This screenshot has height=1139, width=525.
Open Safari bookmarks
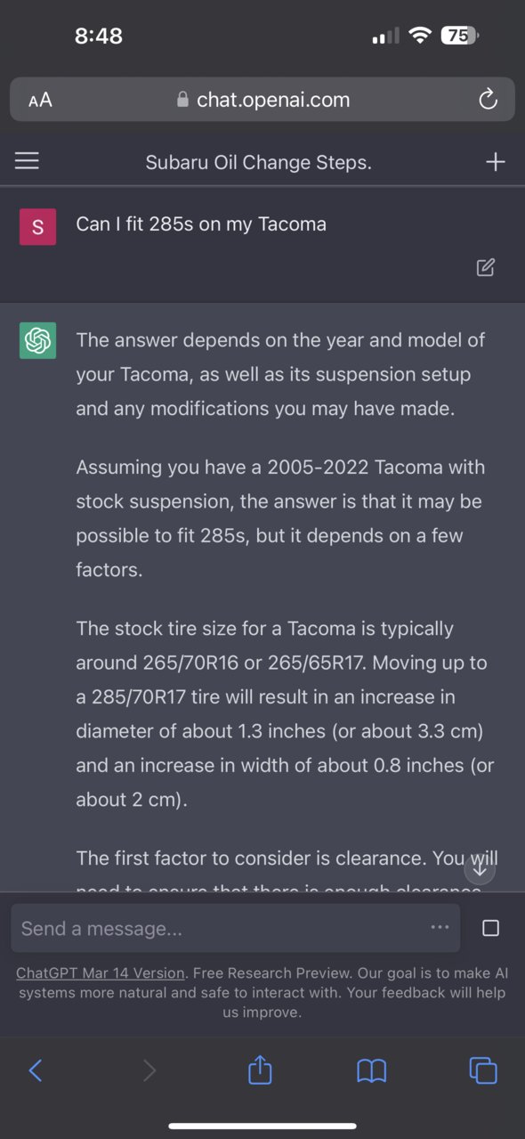[371, 1070]
